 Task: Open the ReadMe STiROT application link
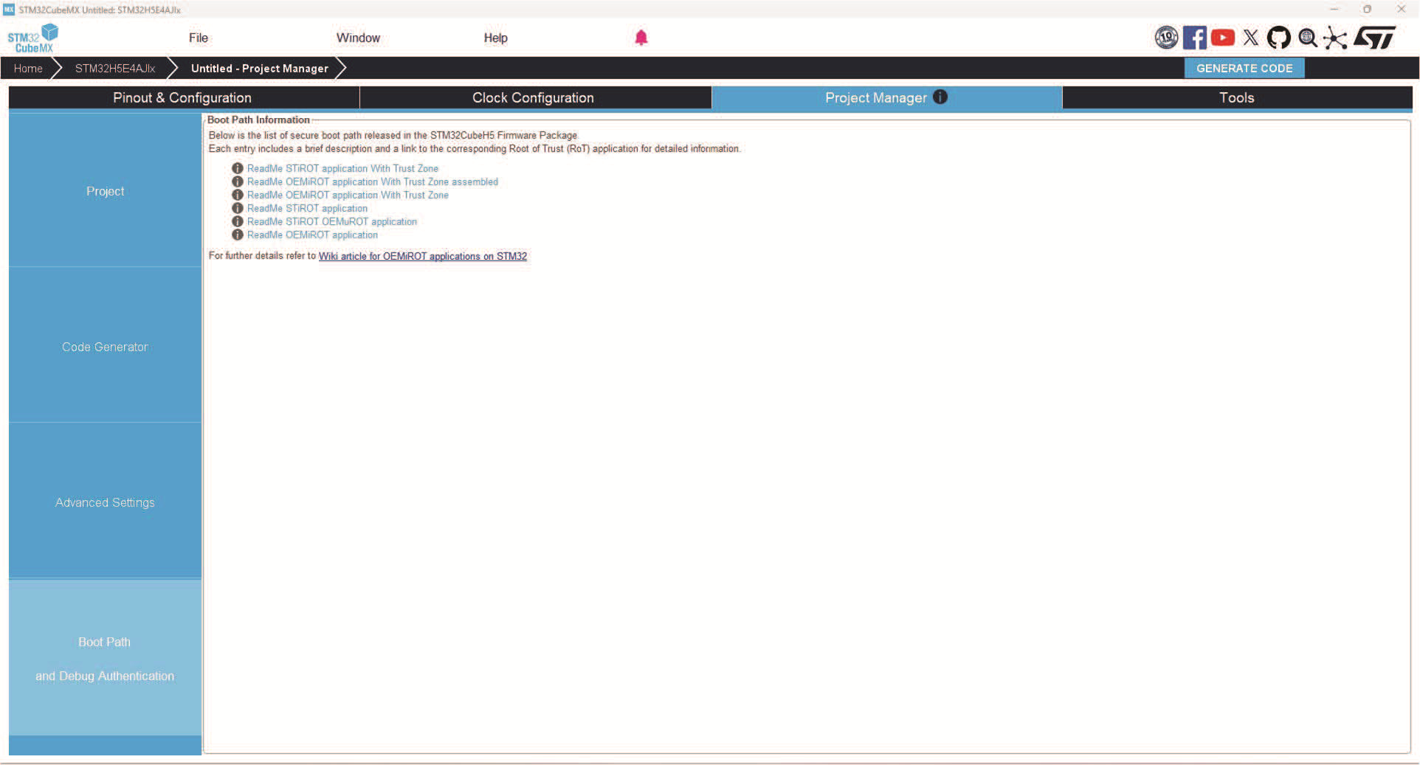pyautogui.click(x=307, y=208)
